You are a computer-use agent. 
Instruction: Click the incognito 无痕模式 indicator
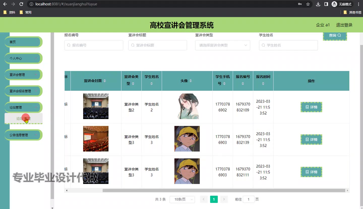coord(342,4)
